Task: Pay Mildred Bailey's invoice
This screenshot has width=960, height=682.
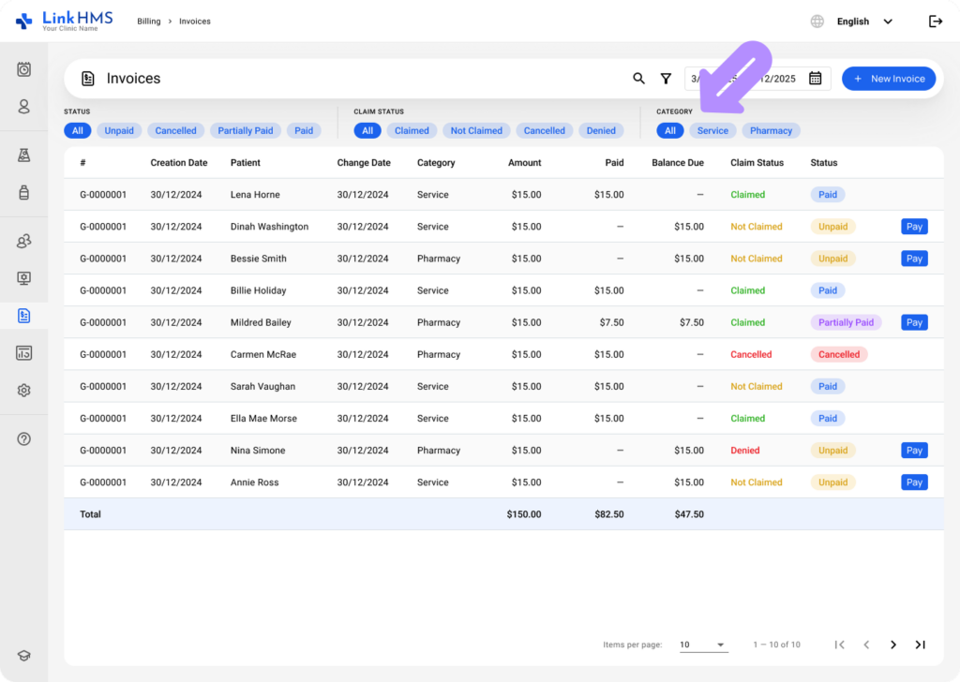Action: (914, 322)
